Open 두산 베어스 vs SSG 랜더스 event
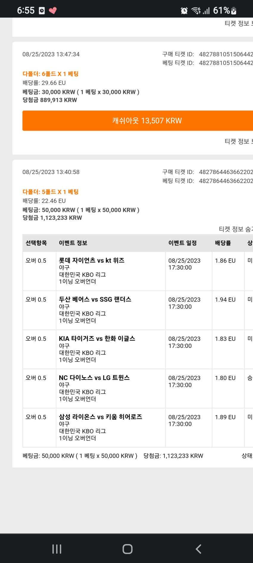The height and width of the screenshot is (563, 253). 95,299
